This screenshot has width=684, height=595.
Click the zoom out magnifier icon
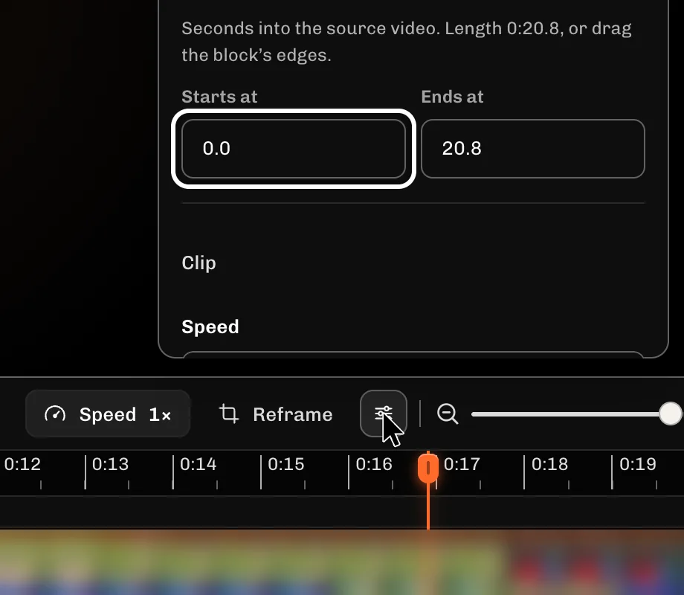coord(448,414)
